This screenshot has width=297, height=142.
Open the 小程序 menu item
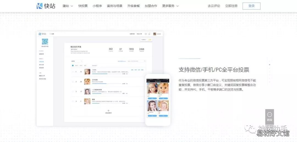tap(97, 6)
